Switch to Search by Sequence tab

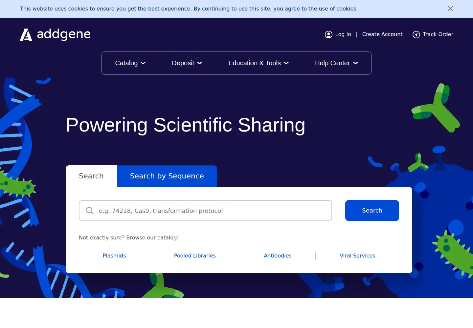click(167, 176)
